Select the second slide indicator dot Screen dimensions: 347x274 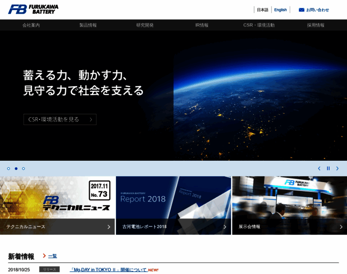(16, 169)
